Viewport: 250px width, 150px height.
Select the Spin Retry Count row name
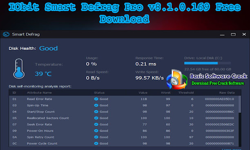click(40, 137)
